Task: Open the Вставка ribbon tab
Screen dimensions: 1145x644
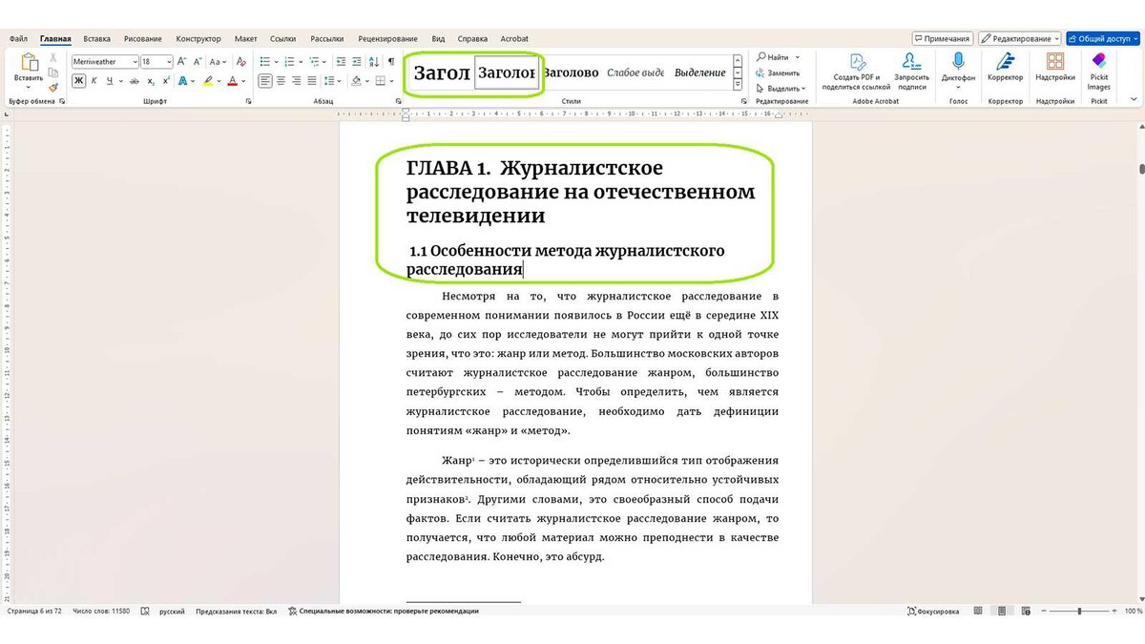Action: point(95,38)
